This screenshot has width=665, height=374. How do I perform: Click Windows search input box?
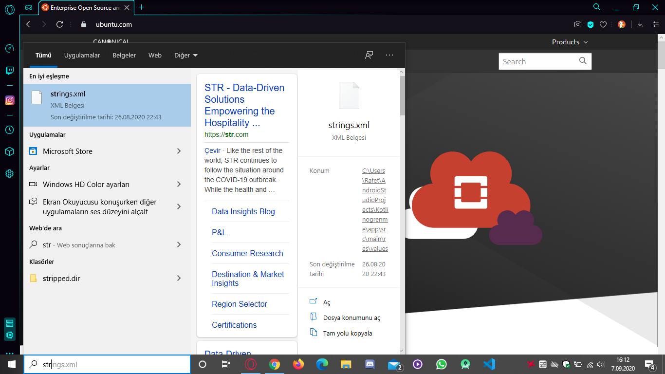(107, 364)
